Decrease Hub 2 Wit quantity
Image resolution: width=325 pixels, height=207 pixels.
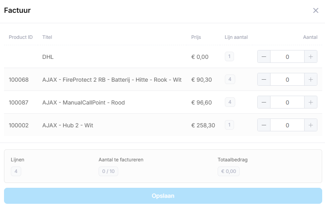pyautogui.click(x=264, y=125)
